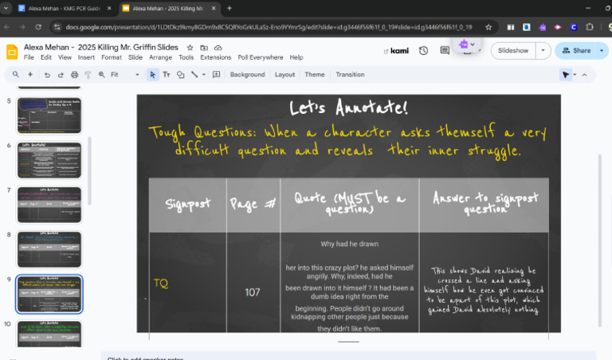This screenshot has height=360, width=612.
Task: Choose the Select arrow tool
Action: tap(153, 75)
